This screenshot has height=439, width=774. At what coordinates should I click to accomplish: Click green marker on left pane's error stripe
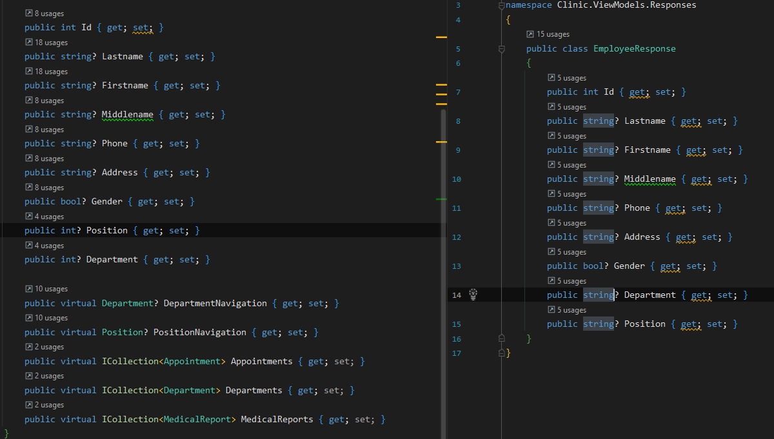coord(441,199)
